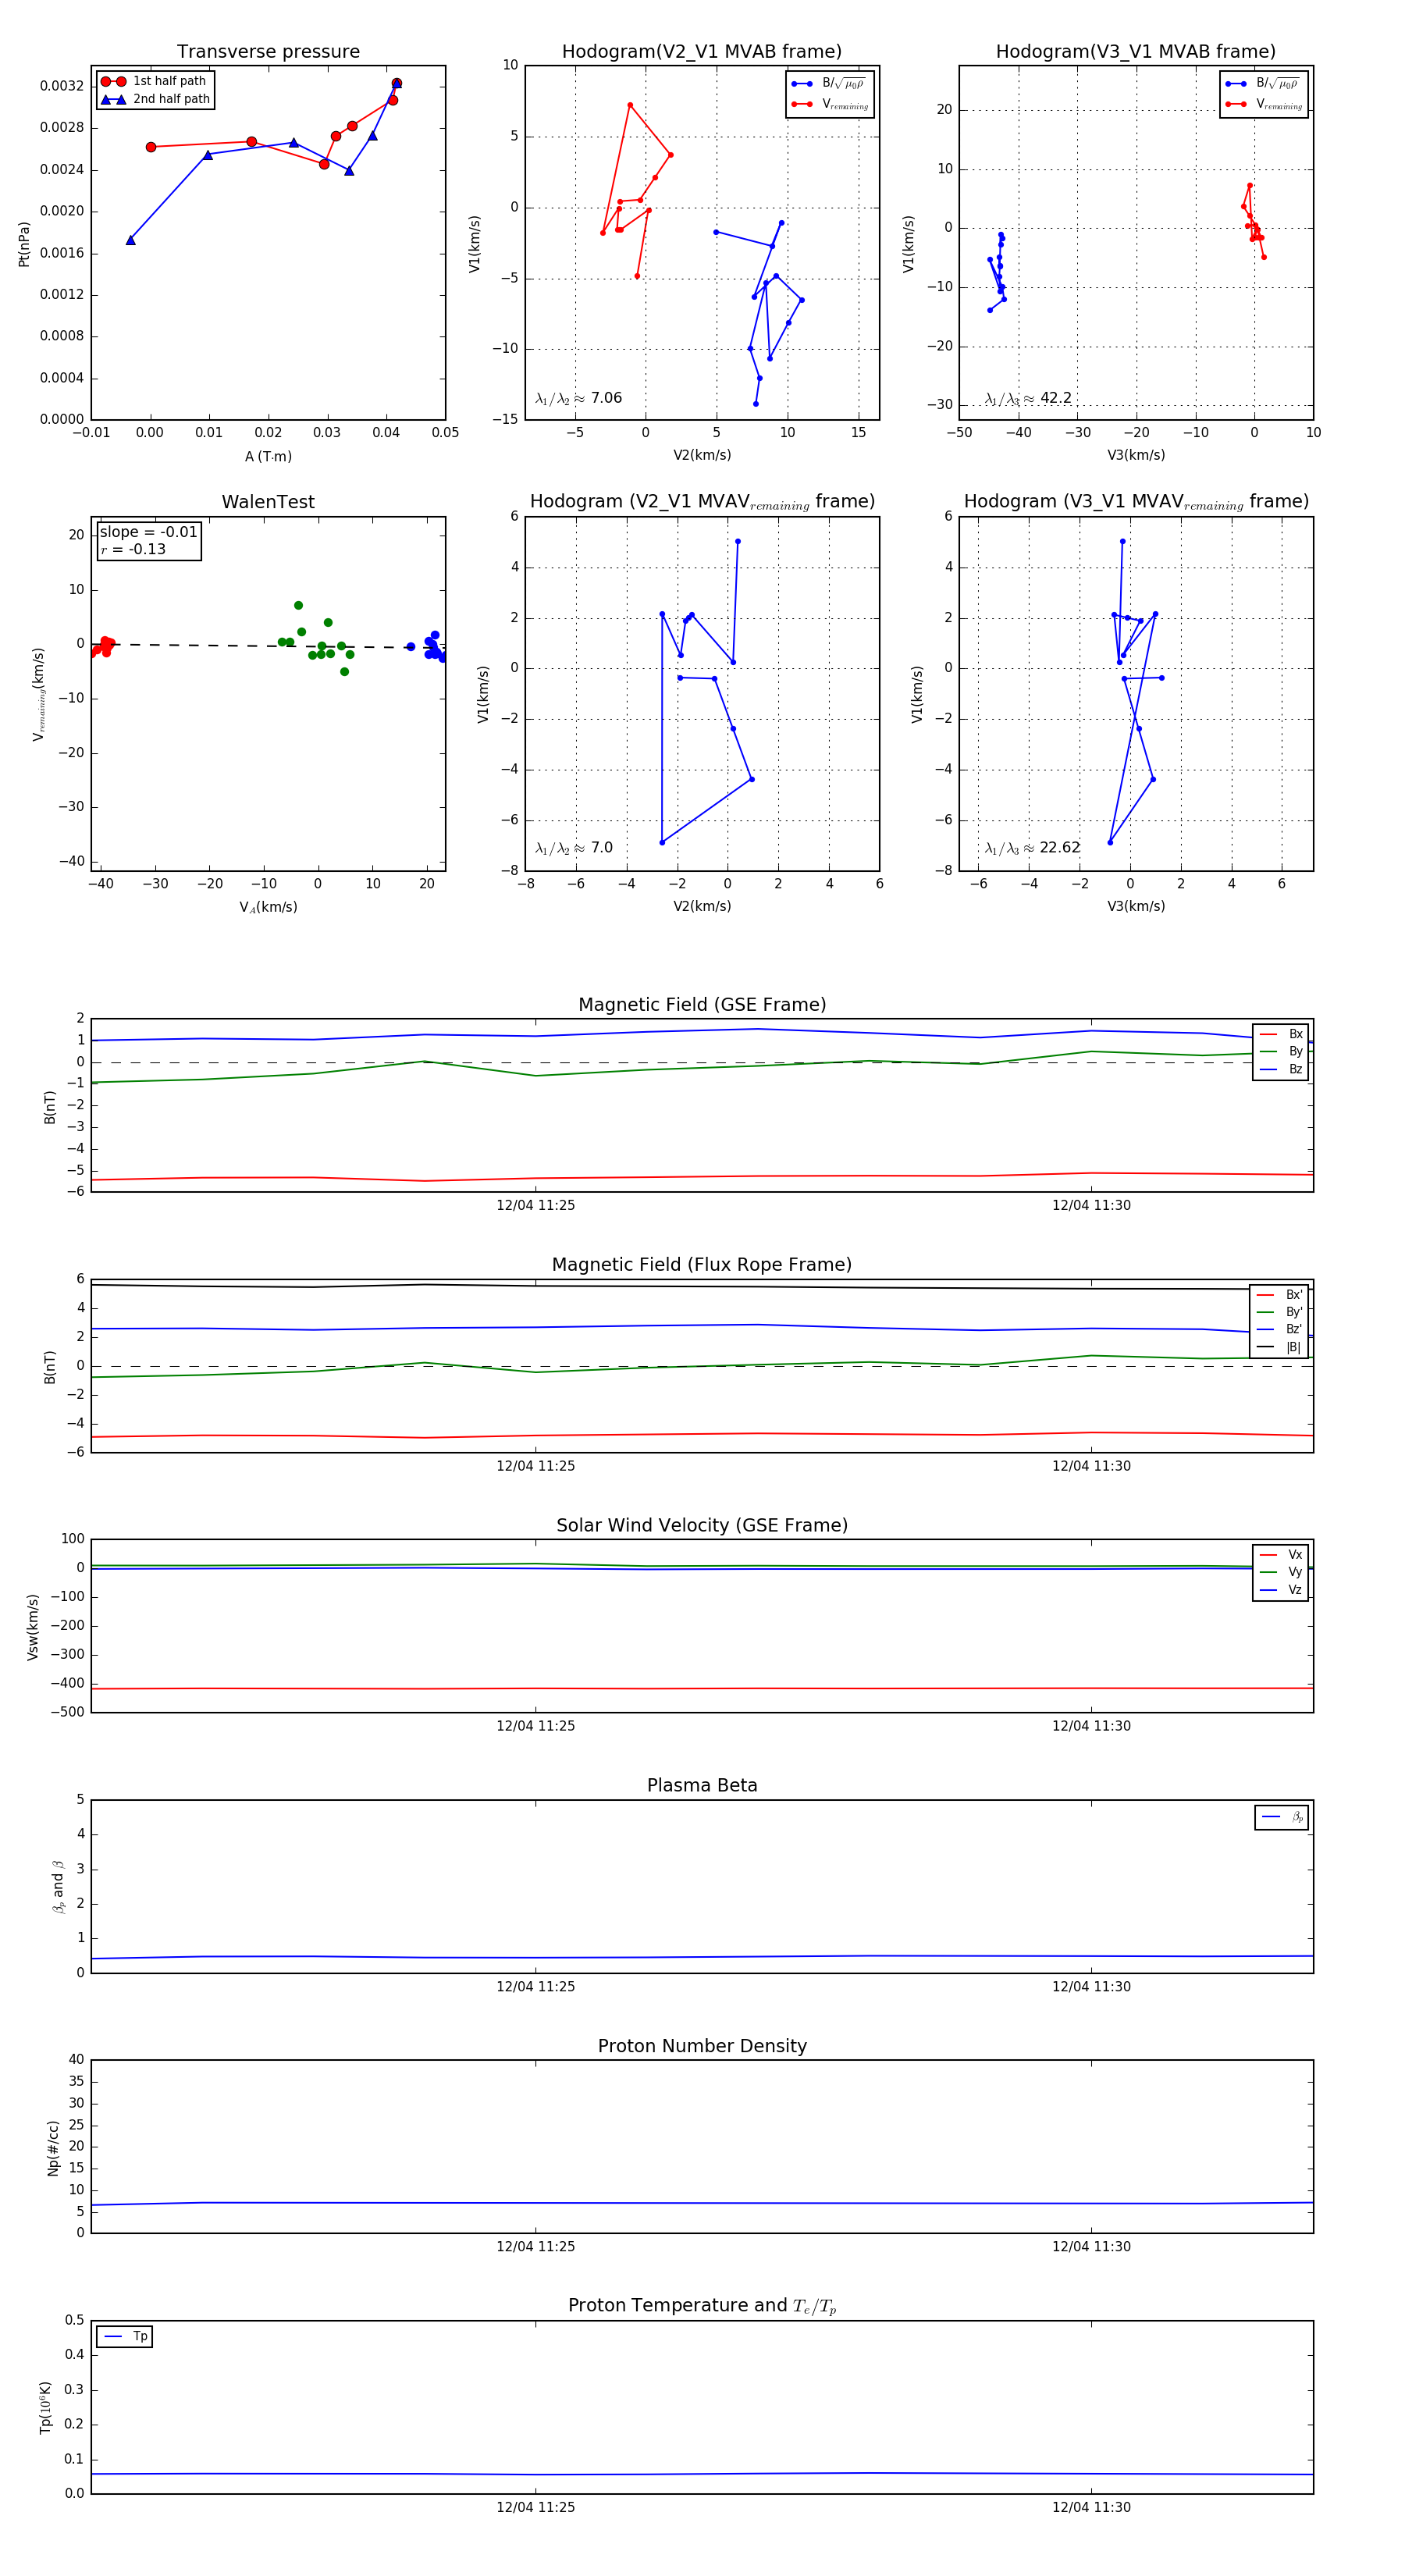Click the 'Bx' legend entry in GSE magnetic plot
The width and height of the screenshot is (1405, 2576).
click(1281, 1034)
